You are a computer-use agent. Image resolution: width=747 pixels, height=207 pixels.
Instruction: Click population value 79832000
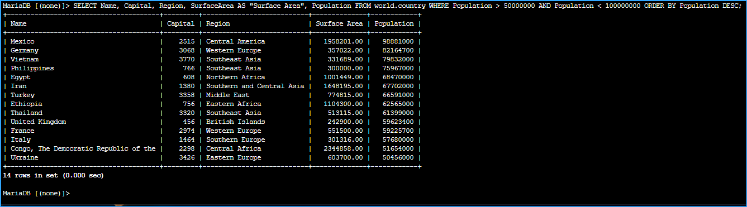pyautogui.click(x=398, y=60)
